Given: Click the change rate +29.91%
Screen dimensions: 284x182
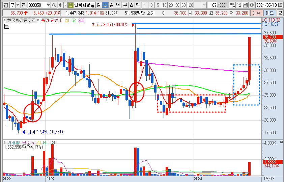Looking at the screenshot, I should pyautogui.click(x=53, y=13).
